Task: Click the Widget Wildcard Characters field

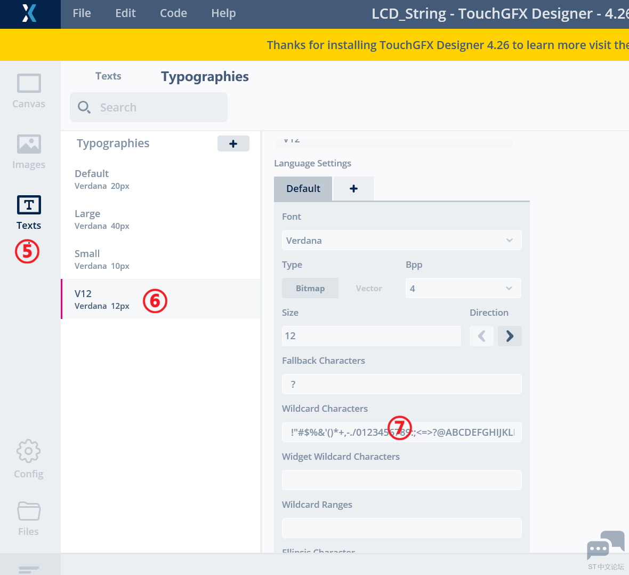Action: pos(401,480)
